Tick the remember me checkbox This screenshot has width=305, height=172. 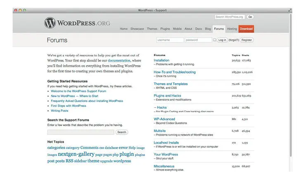point(214,40)
